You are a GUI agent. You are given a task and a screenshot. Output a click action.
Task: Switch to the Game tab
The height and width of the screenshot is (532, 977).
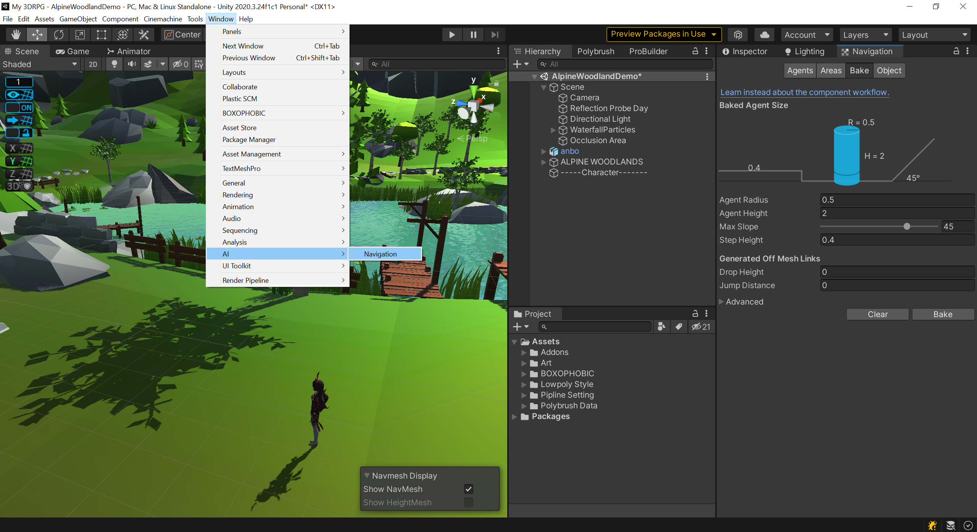(x=73, y=51)
